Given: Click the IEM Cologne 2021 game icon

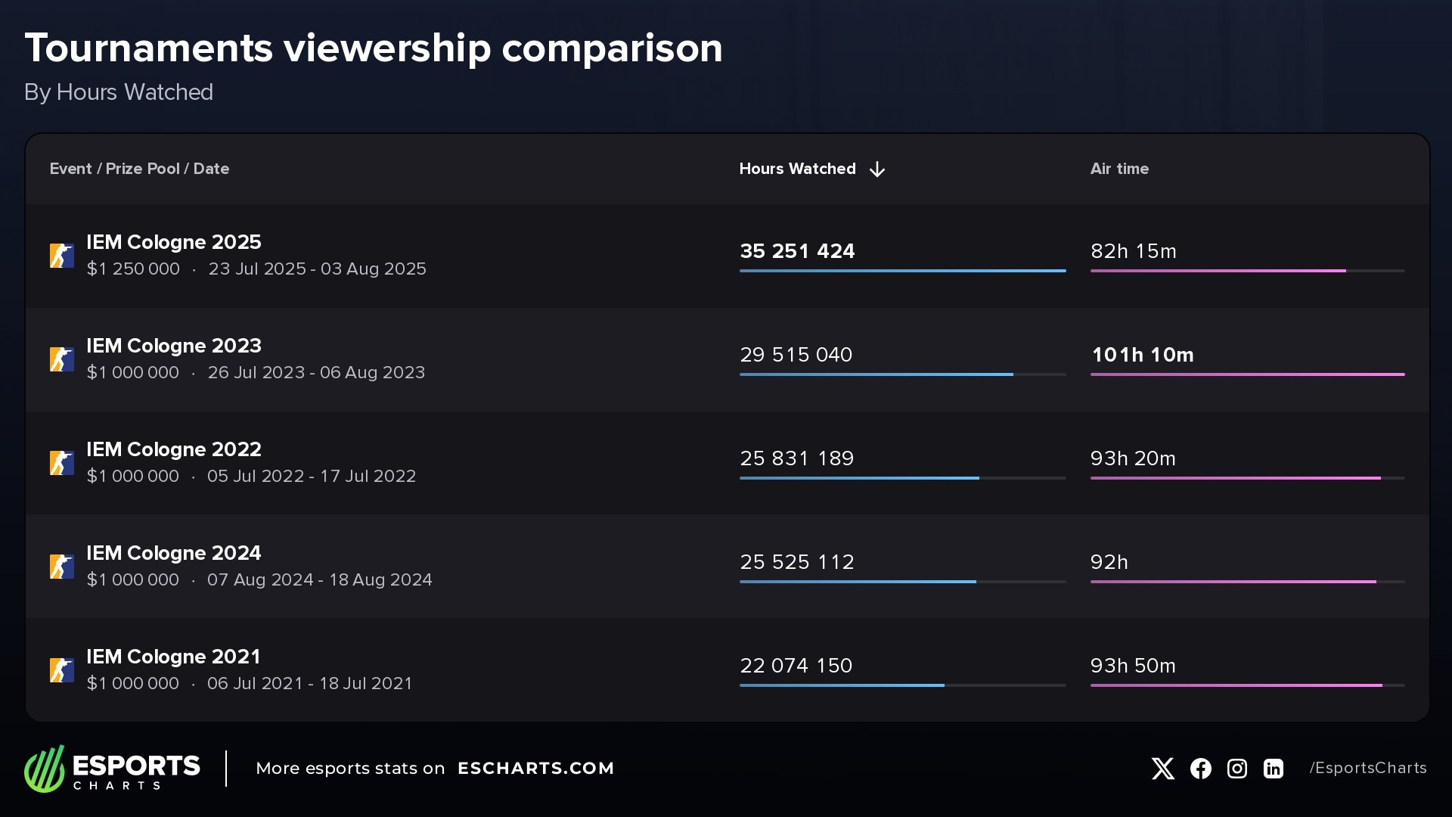Looking at the screenshot, I should coord(62,670).
